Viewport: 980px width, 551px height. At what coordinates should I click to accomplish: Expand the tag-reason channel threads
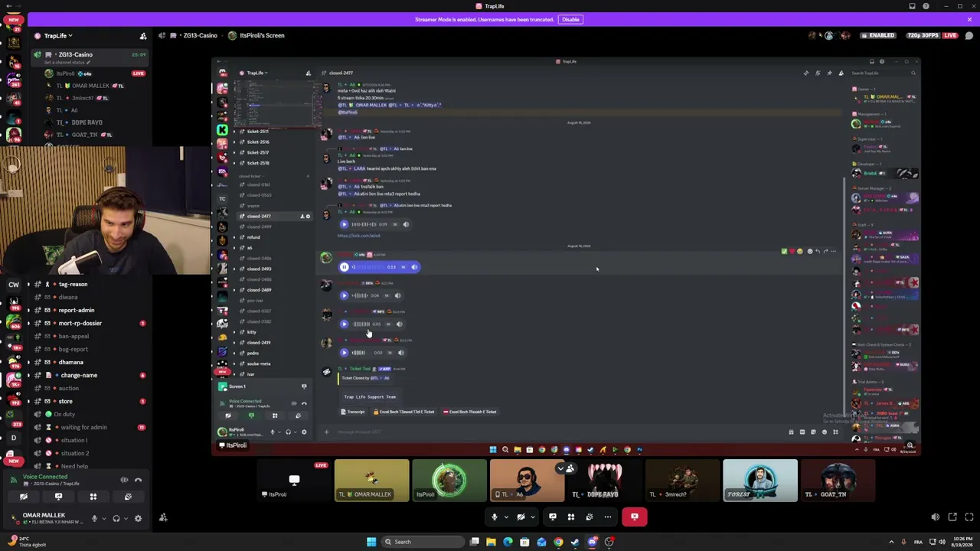point(28,284)
